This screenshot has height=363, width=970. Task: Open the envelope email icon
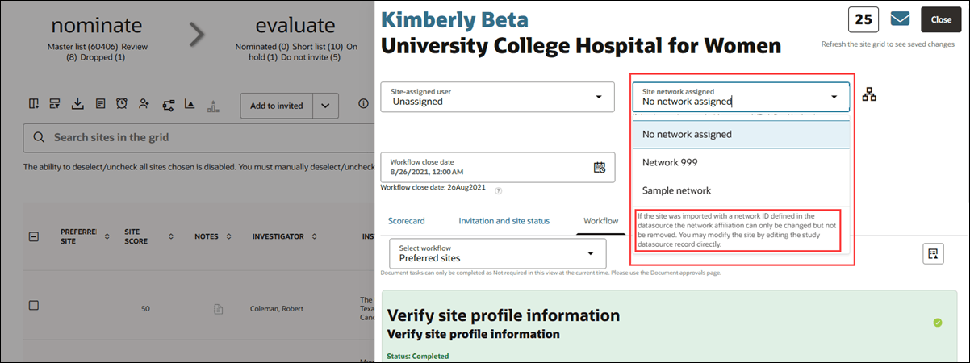[900, 19]
